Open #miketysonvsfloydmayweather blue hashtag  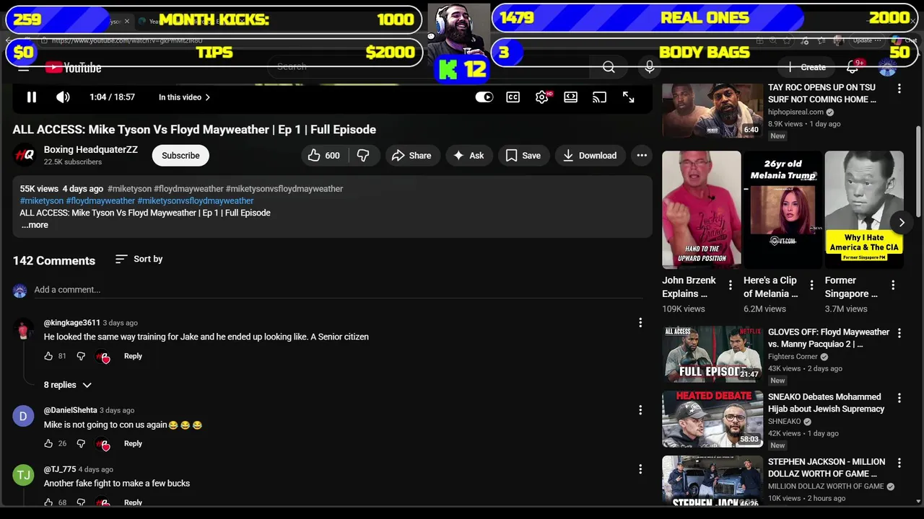(x=196, y=201)
